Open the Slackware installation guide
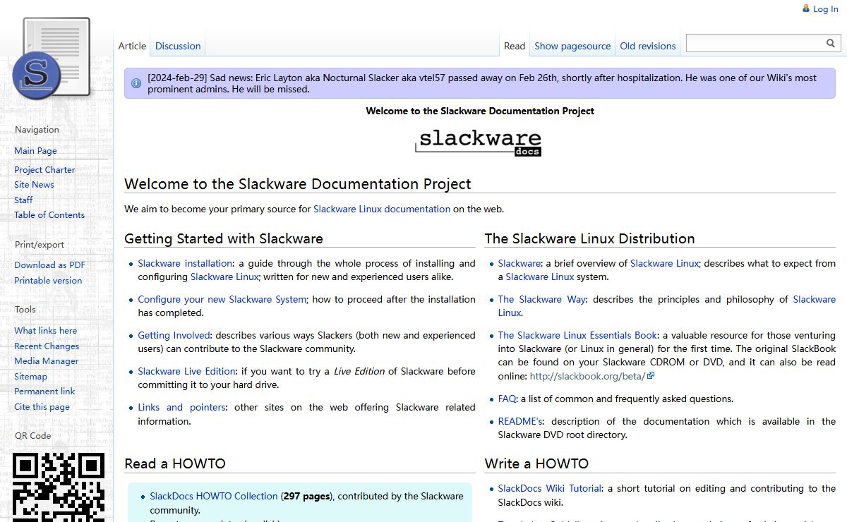Screen dimensions: 847x522 (x=185, y=263)
